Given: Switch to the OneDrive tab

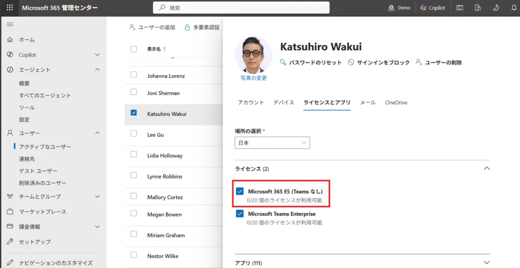Looking at the screenshot, I should (x=396, y=103).
